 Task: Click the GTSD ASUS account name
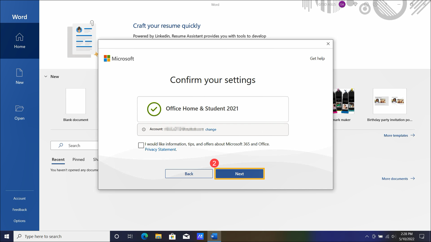(327, 4)
